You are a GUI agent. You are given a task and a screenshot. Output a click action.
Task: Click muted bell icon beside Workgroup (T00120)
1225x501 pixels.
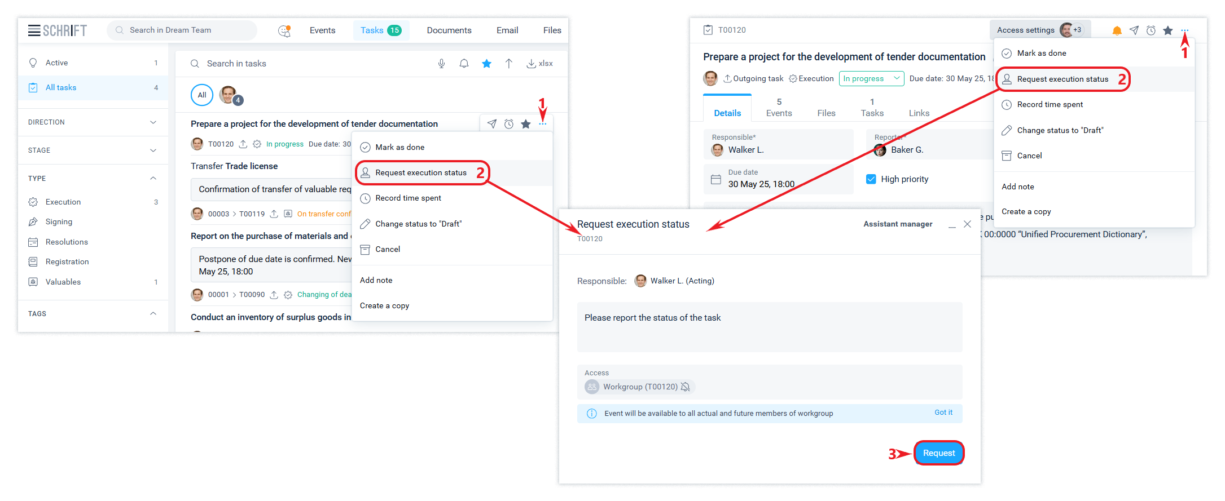685,387
